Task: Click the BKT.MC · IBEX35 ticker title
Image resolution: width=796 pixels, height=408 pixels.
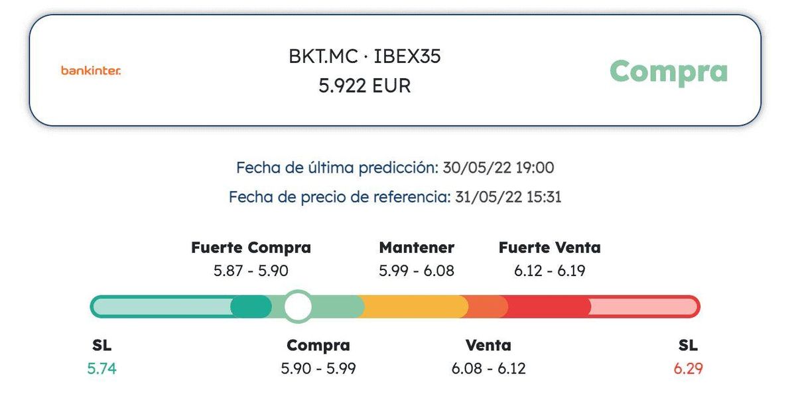Action: 364,57
